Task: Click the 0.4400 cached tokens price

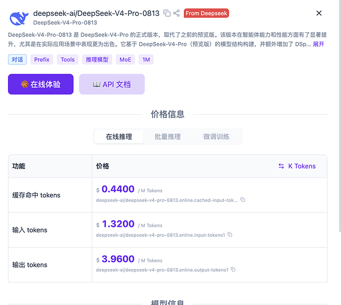Action: tap(118, 189)
